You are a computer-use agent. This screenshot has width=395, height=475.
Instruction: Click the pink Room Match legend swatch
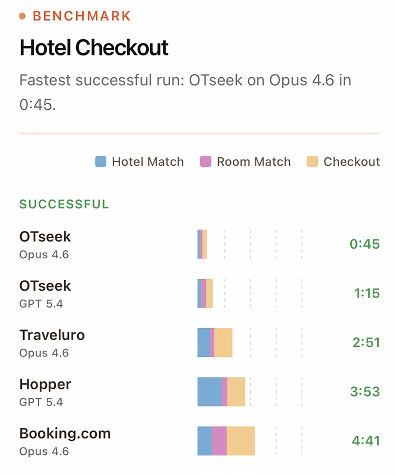click(x=205, y=162)
